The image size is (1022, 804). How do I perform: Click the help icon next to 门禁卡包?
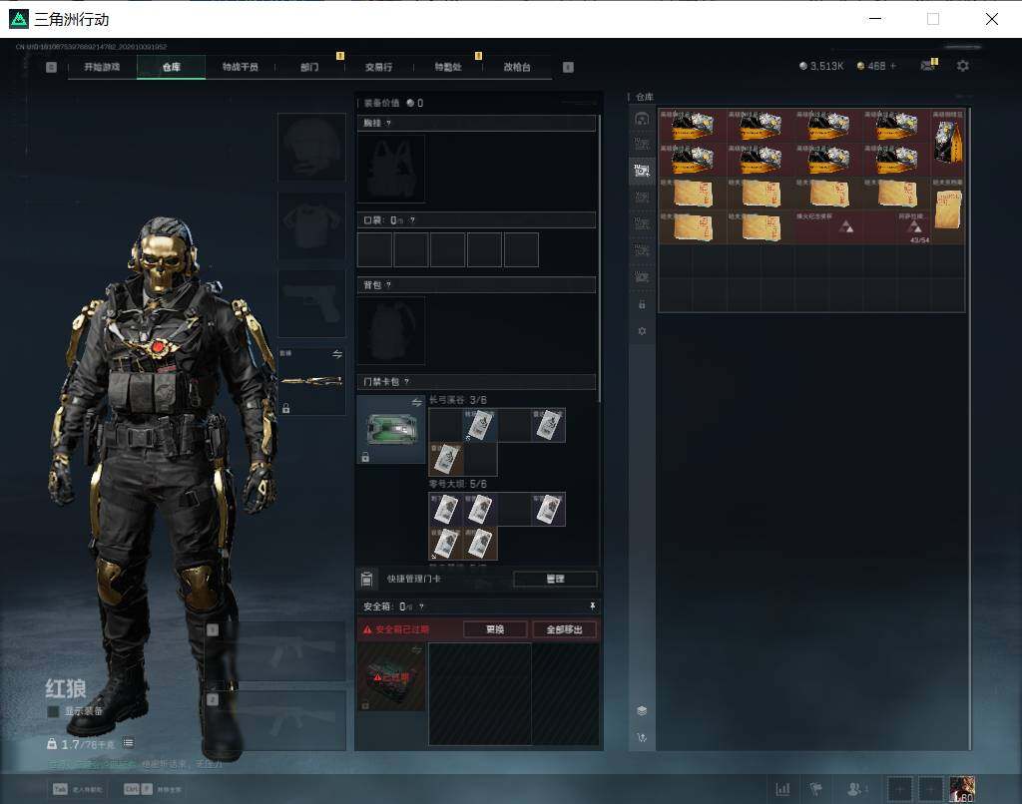pos(407,382)
